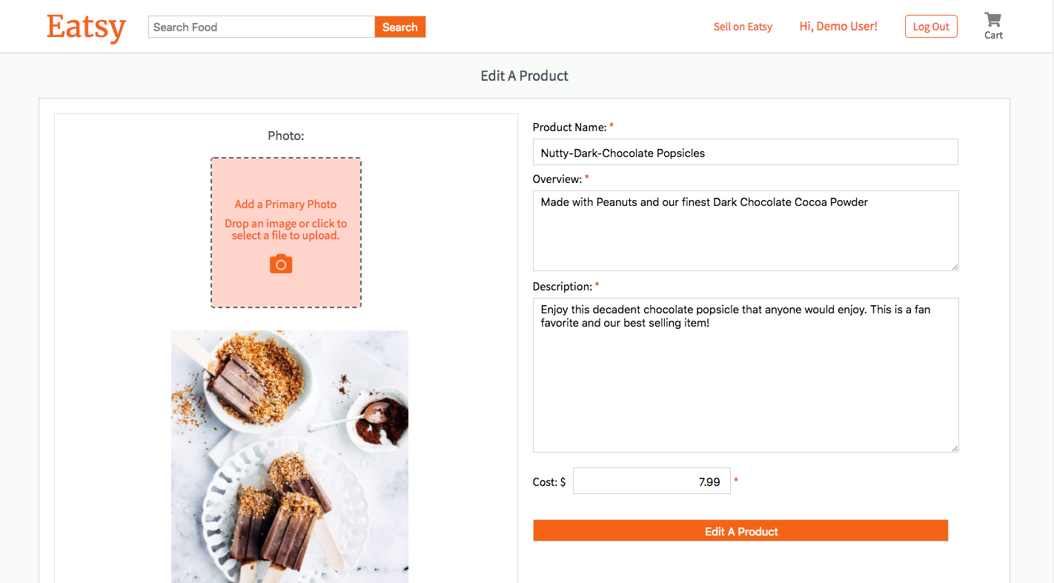Click the red asterisk beside Product Name
This screenshot has width=1054, height=583.
click(x=611, y=126)
